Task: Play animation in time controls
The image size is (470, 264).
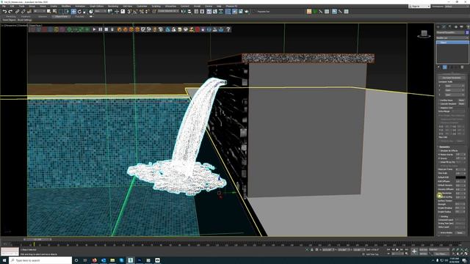Action: click(397, 249)
